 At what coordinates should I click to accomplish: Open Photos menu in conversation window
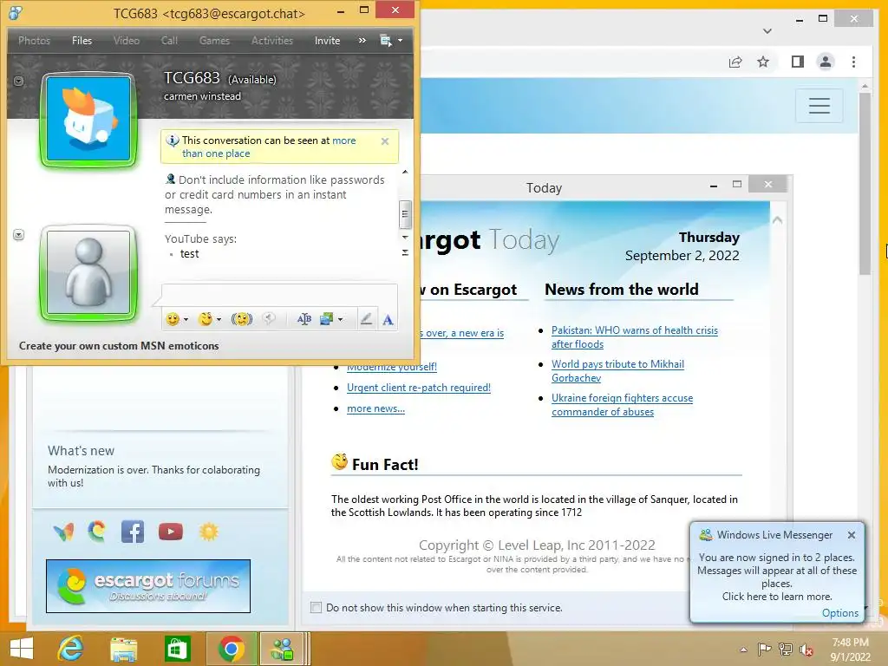tap(34, 41)
